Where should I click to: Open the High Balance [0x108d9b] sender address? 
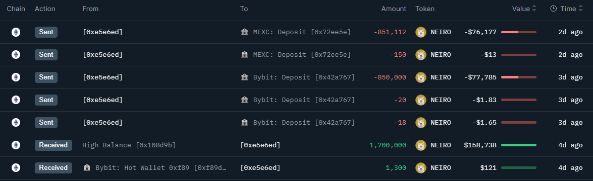129,145
